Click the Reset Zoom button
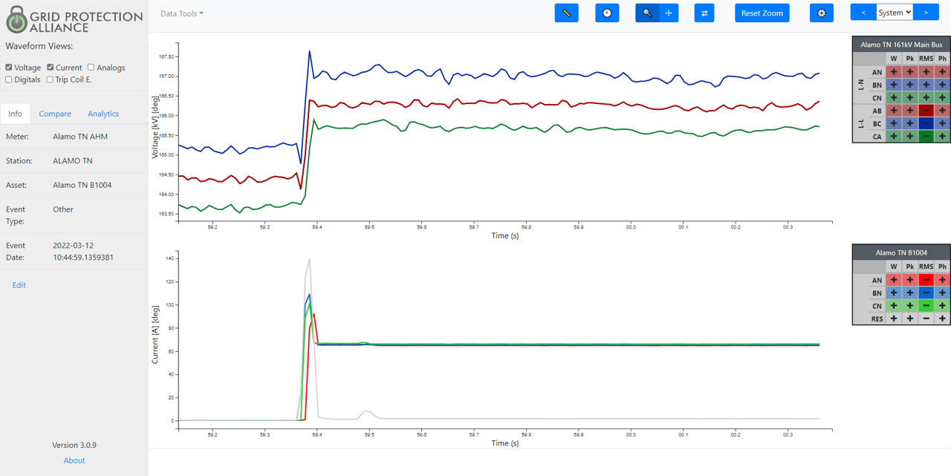 point(762,13)
